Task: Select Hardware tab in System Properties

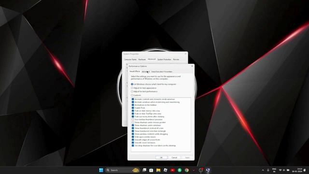Action: pyautogui.click(x=142, y=59)
